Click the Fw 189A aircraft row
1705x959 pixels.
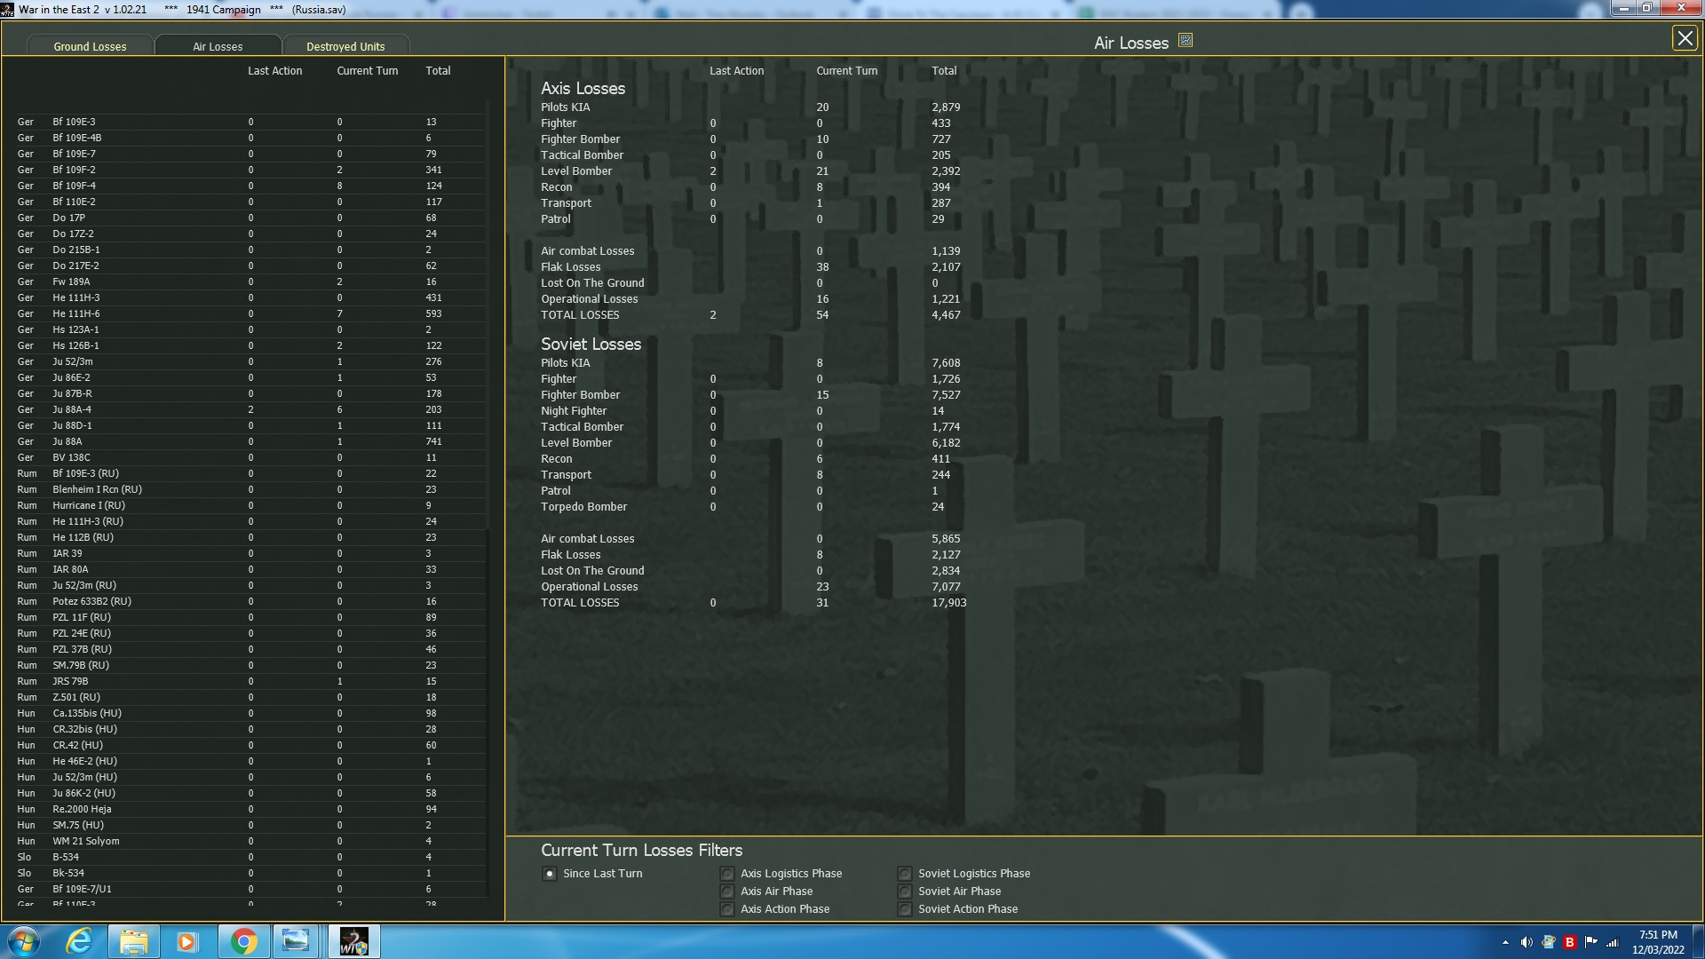(251, 281)
